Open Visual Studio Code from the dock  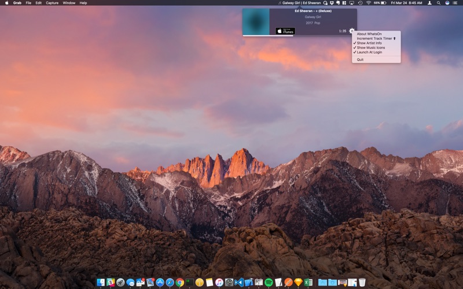click(x=239, y=283)
